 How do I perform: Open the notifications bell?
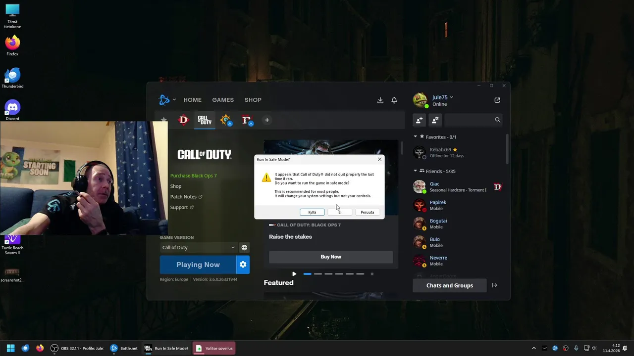(394, 100)
